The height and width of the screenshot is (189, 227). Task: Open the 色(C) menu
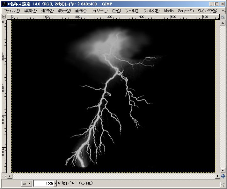117,11
